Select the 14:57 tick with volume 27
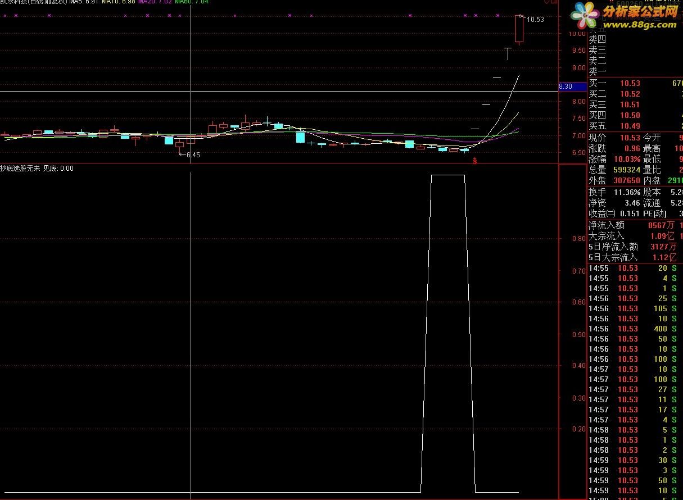The width and height of the screenshot is (683, 500). tap(635, 389)
